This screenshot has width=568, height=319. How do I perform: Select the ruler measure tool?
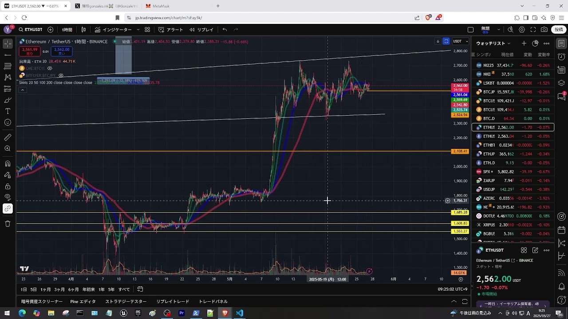(x=8, y=137)
